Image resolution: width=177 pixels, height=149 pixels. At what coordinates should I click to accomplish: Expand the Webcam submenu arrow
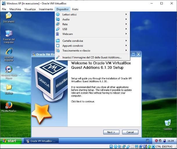(x=126, y=34)
